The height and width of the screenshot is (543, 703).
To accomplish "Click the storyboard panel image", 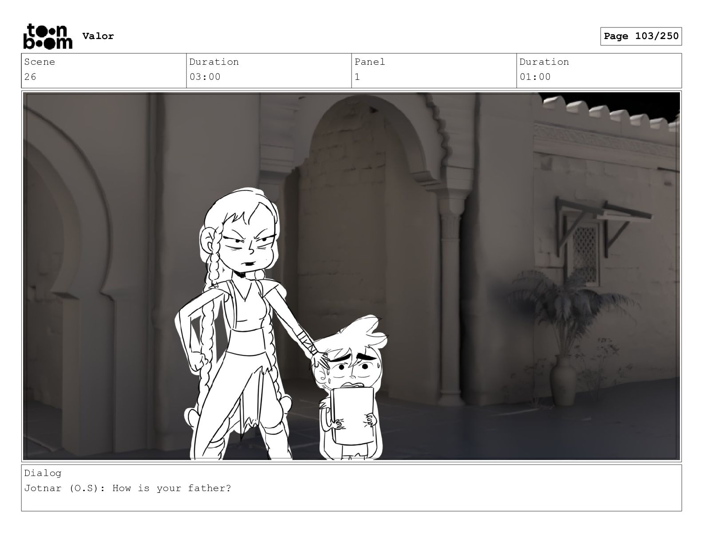I will pos(351,276).
